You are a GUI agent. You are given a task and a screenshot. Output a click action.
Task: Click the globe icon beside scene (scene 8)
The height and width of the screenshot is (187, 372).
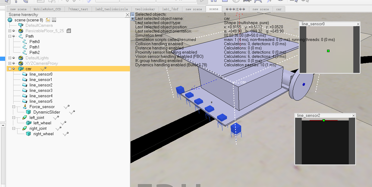coord(10,20)
